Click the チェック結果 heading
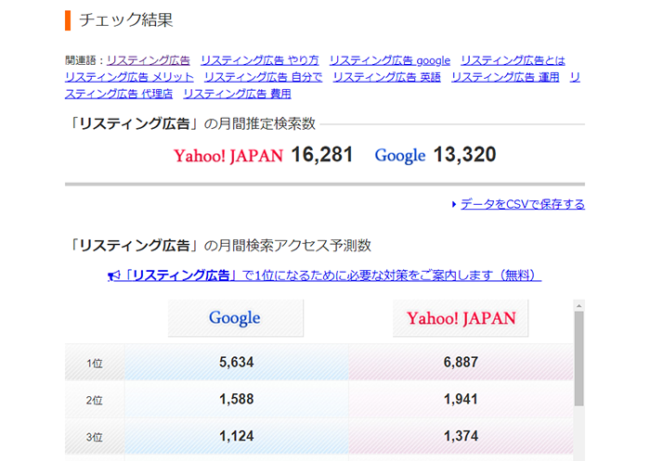 tap(125, 19)
